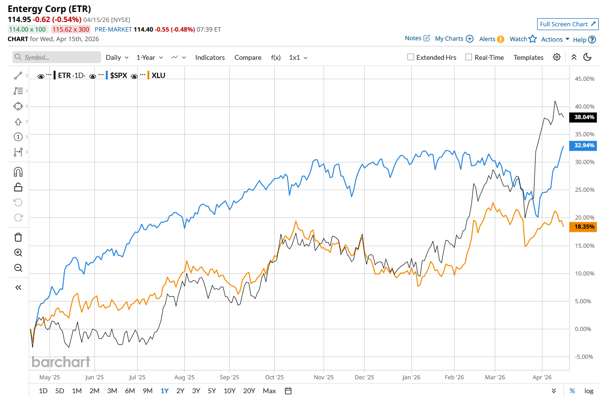The width and height of the screenshot is (607, 397).
Task: Select the magnet snap tool
Action: [18, 172]
